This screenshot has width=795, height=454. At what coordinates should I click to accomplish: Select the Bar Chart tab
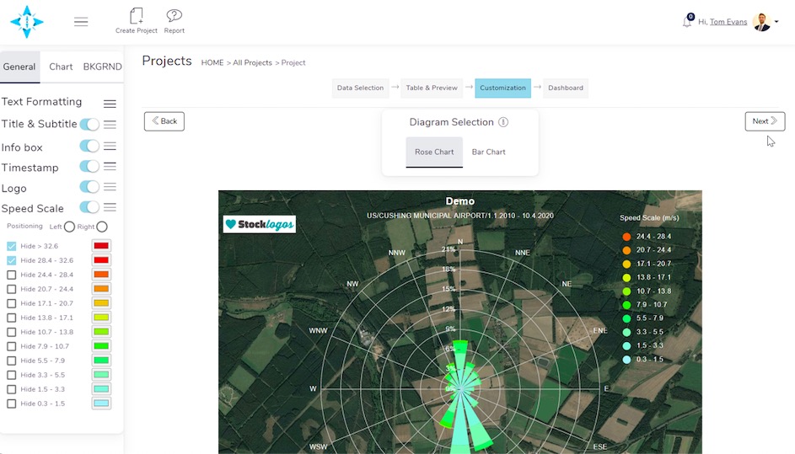coord(489,152)
